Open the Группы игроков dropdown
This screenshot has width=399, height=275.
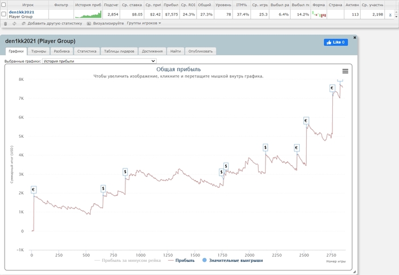[144, 23]
